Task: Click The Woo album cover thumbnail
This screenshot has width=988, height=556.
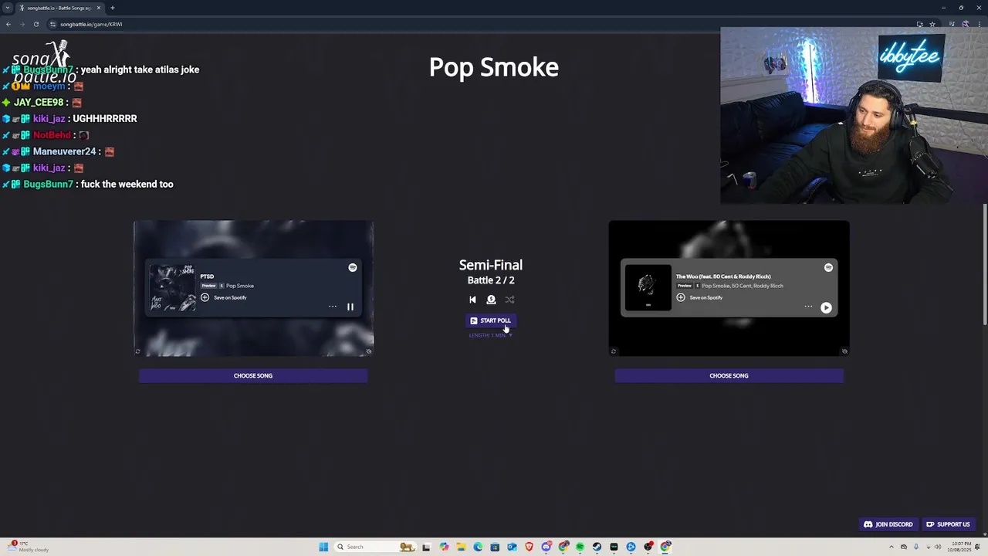Action: pyautogui.click(x=648, y=287)
